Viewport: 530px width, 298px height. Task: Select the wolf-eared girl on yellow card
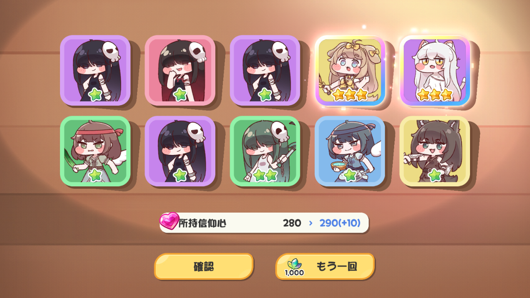[435, 151]
